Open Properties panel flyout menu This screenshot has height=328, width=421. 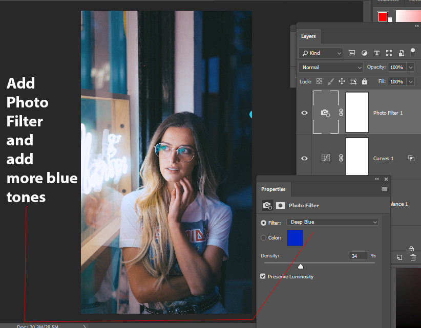(385, 189)
